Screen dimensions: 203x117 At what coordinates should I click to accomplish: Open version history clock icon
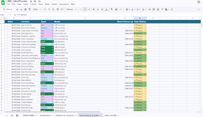click(x=199, y=2)
